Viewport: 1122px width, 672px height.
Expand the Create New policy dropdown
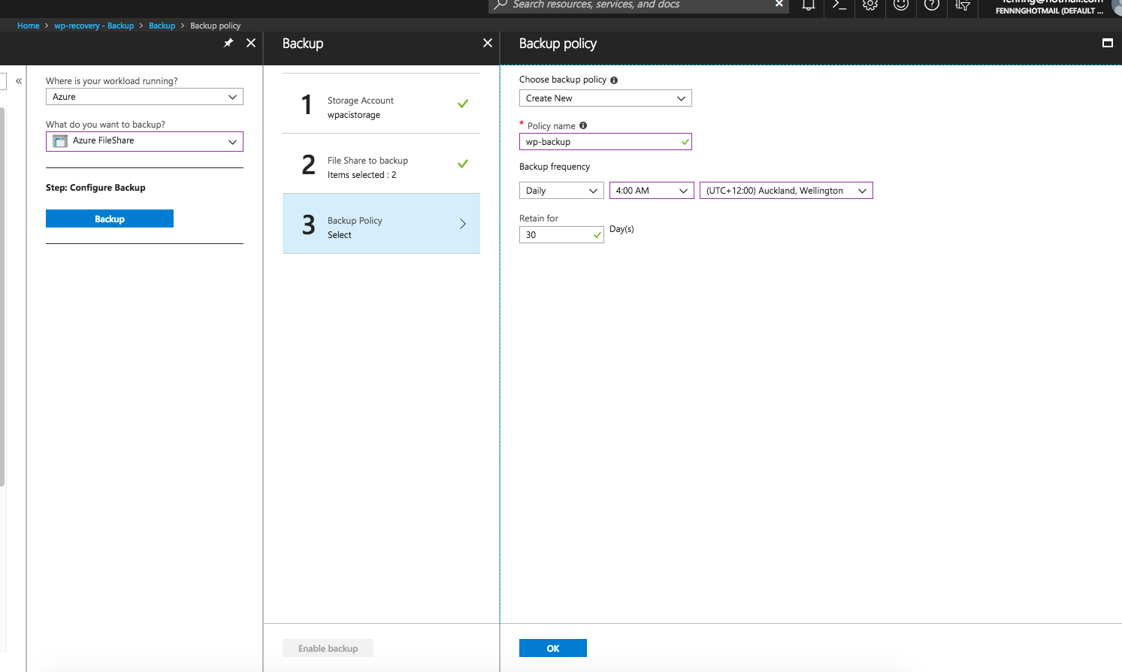coord(605,98)
